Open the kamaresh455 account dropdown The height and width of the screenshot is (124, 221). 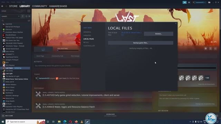[x=200, y=2]
